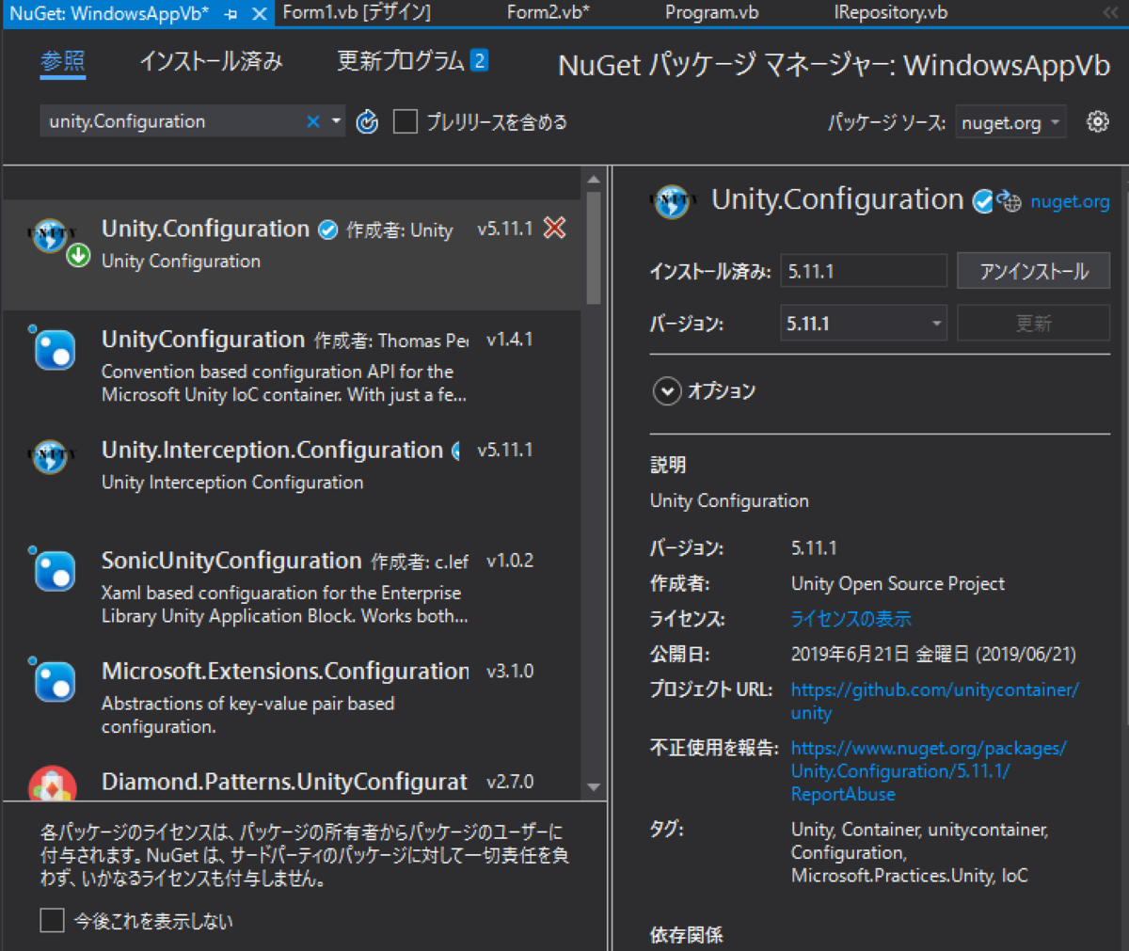
Task: Click the publish date 2019年6月21日 text
Action: click(933, 654)
